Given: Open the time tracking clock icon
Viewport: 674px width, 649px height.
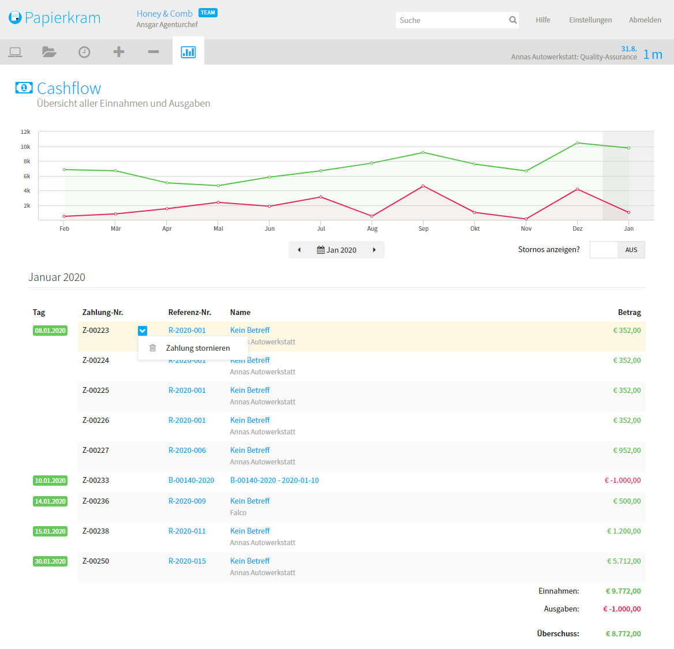Looking at the screenshot, I should pos(84,52).
